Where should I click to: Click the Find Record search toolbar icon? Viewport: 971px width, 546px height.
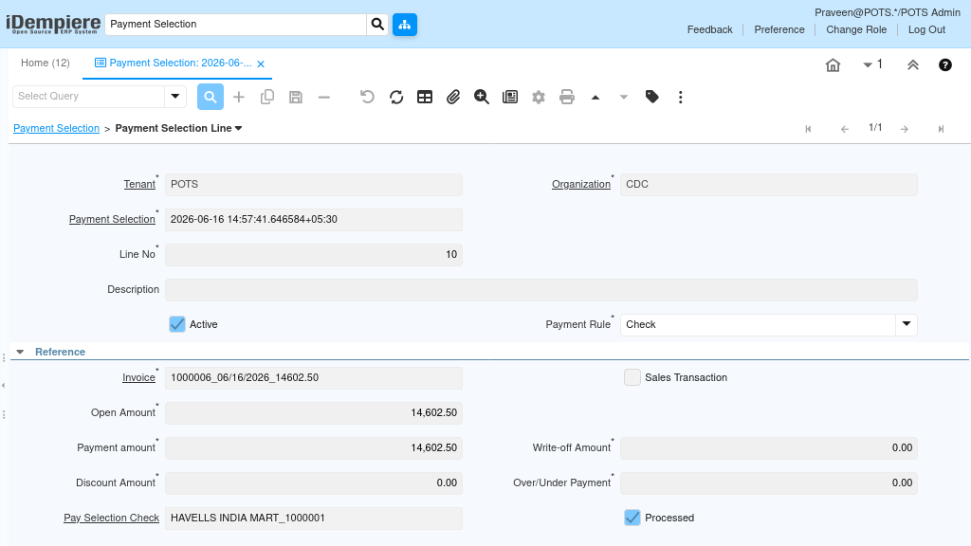click(x=211, y=98)
